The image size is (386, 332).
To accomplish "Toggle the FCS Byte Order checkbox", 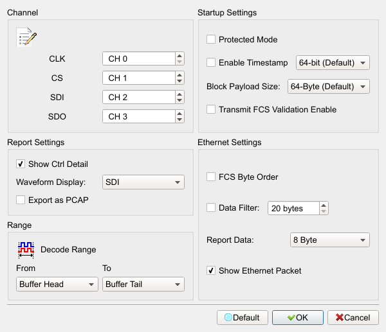I will coord(211,177).
